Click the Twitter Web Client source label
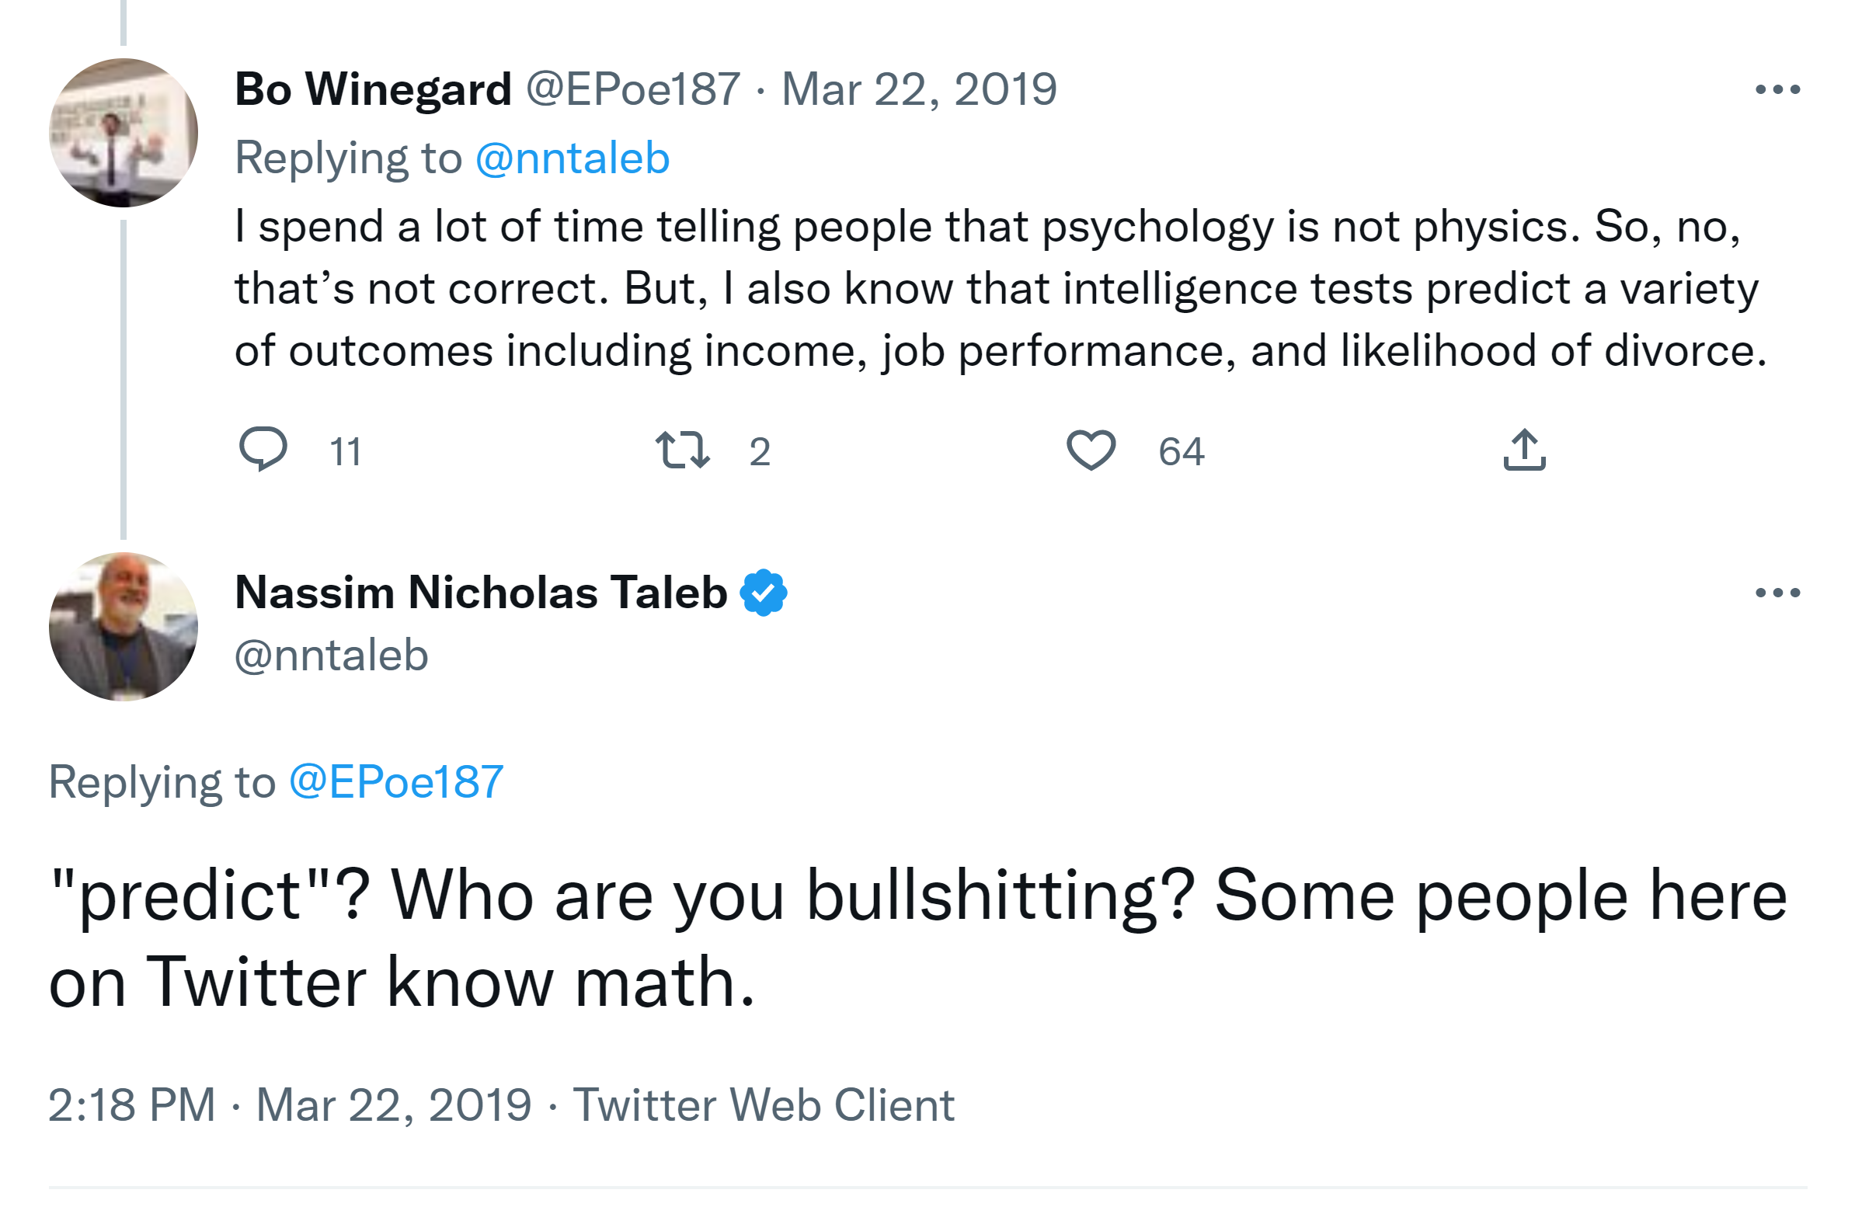 764,1105
